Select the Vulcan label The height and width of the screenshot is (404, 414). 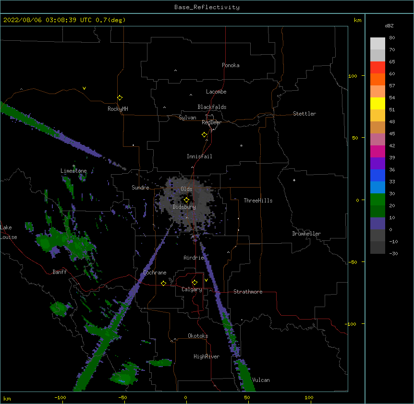coord(261,380)
